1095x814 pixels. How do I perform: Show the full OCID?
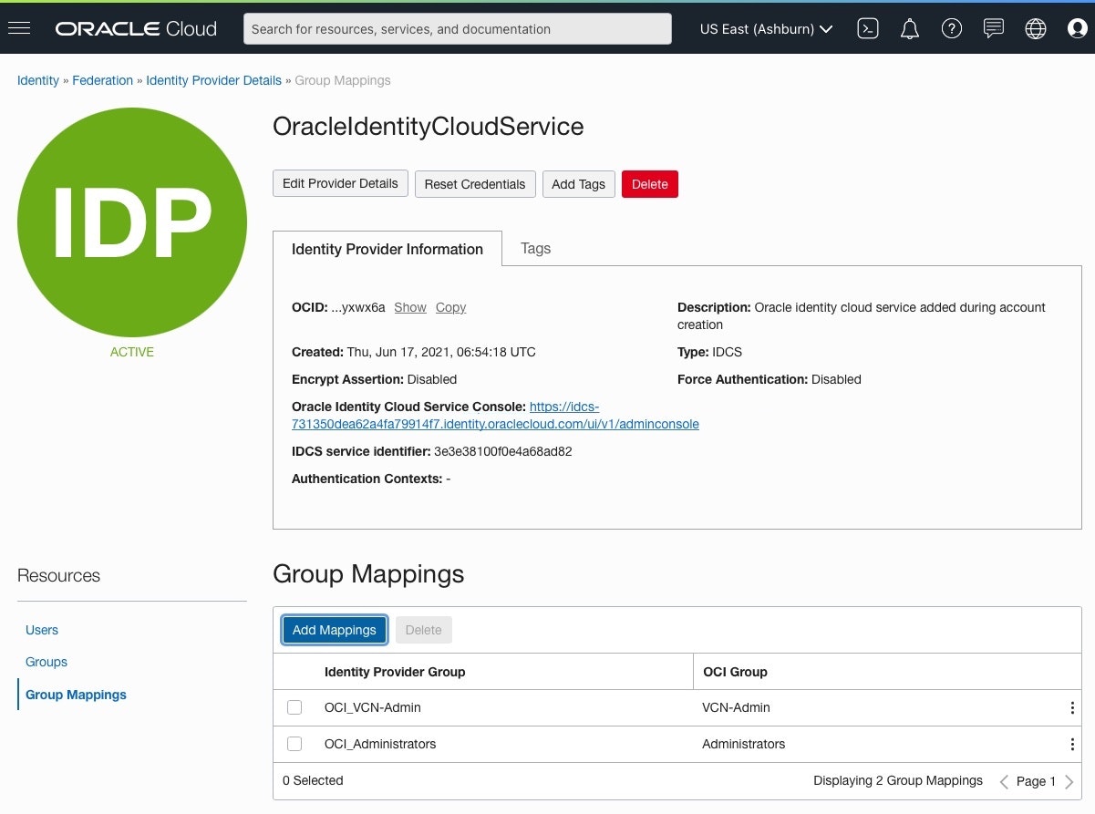click(x=410, y=307)
